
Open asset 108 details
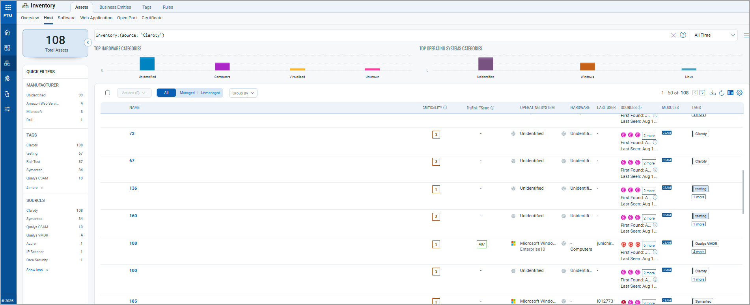pos(133,243)
